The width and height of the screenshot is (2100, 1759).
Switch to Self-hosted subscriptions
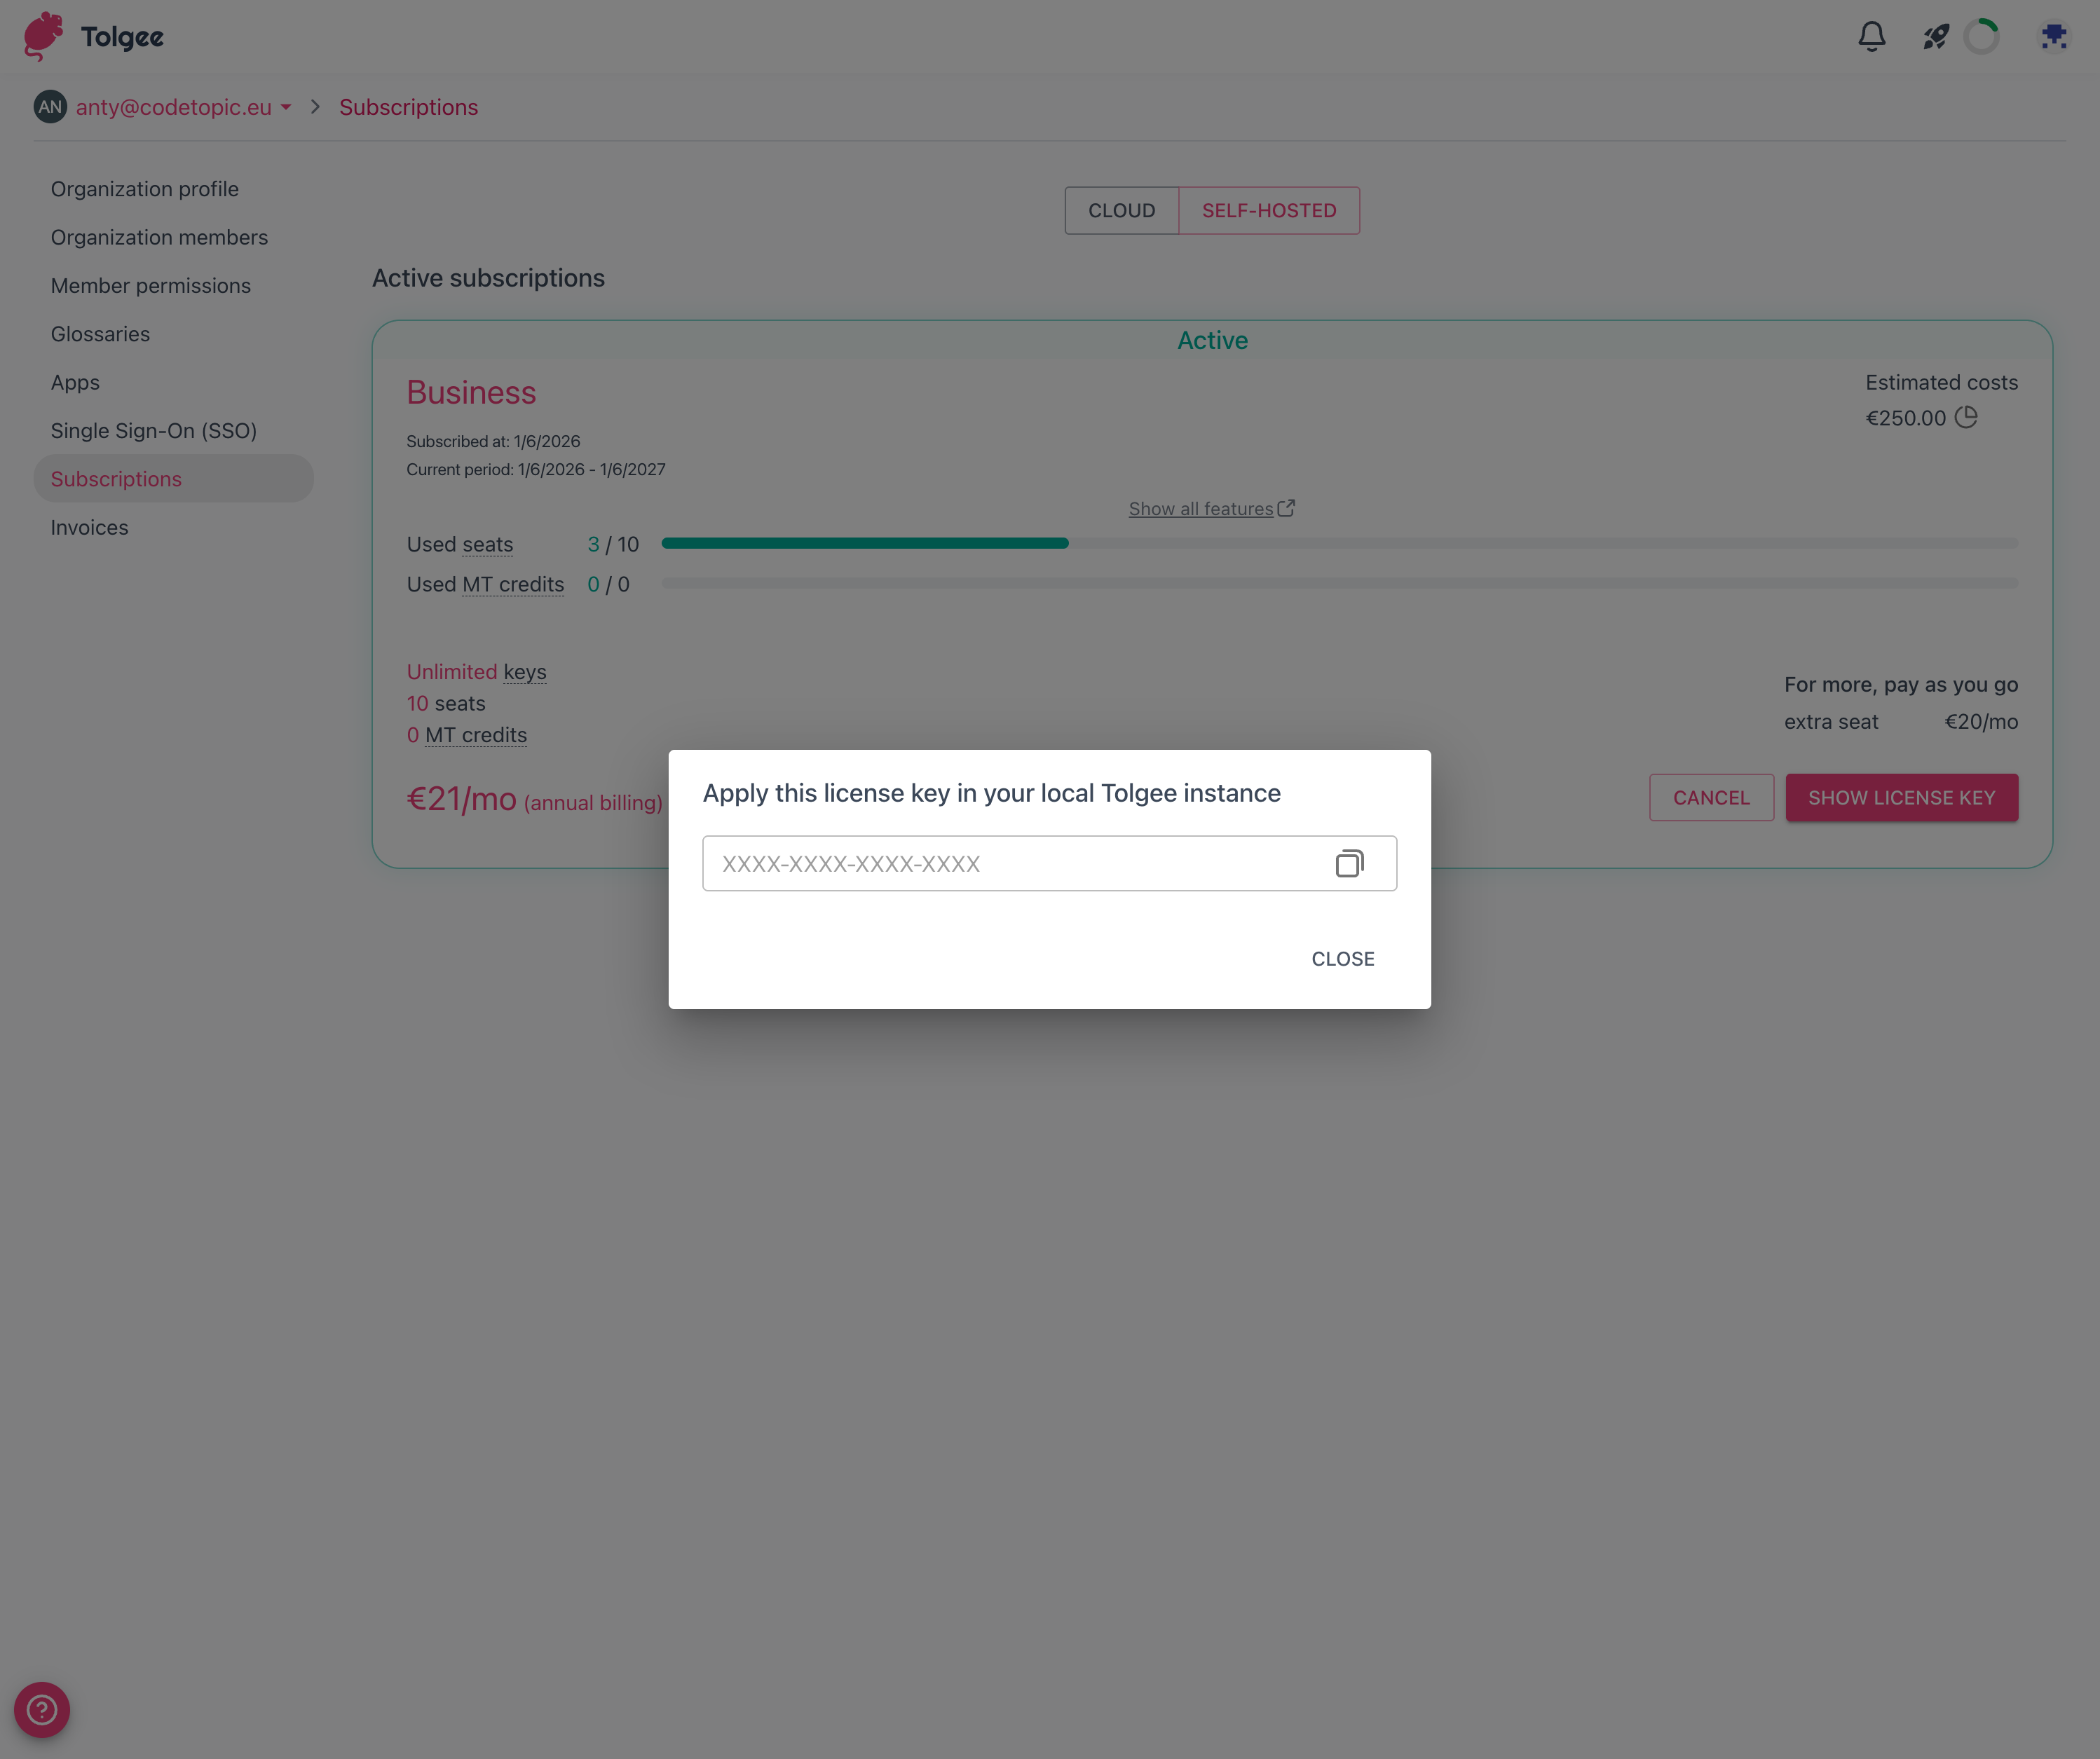1268,211
